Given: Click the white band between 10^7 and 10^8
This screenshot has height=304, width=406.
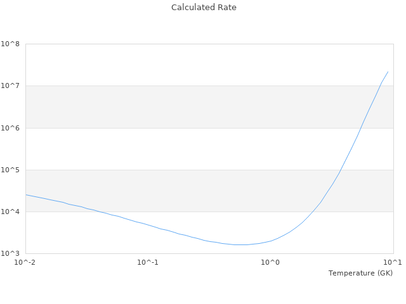Looking at the screenshot, I should [x=190, y=65].
